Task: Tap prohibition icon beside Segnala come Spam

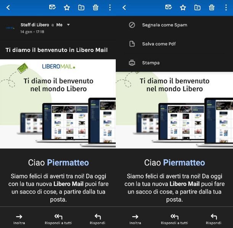Action: tap(132, 25)
